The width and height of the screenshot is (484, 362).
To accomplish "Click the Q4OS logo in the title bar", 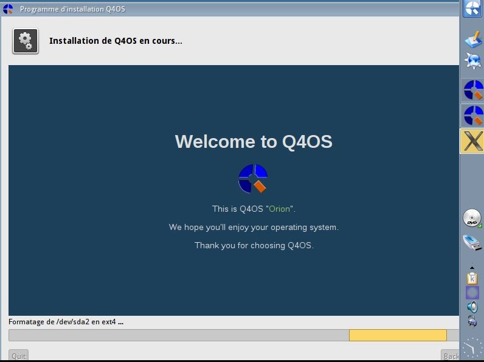I will (x=8, y=9).
